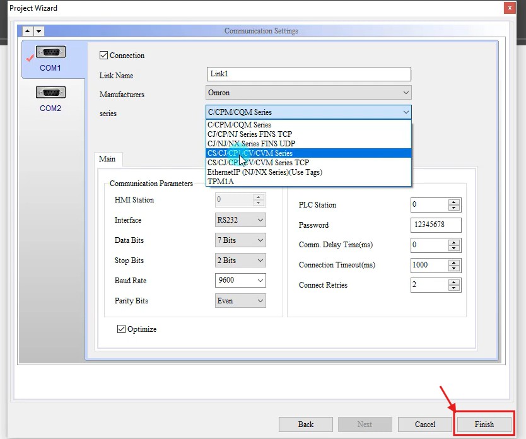Decrease Connect Retries value

(454, 288)
